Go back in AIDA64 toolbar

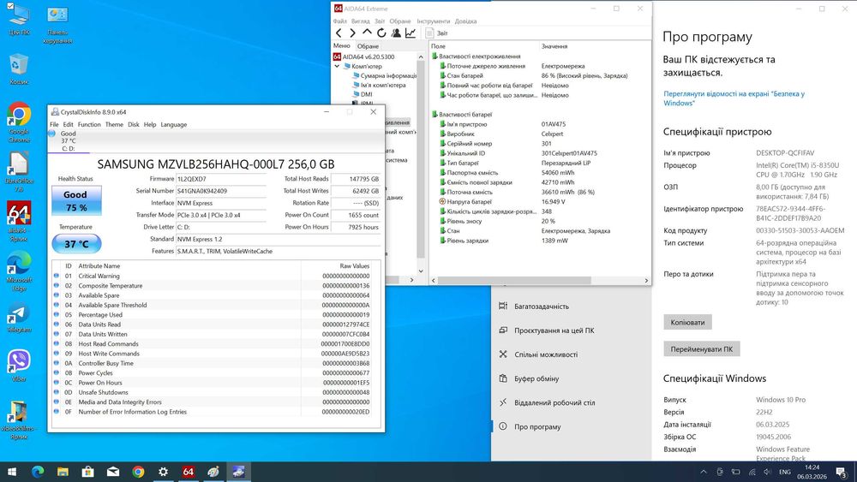(339, 33)
